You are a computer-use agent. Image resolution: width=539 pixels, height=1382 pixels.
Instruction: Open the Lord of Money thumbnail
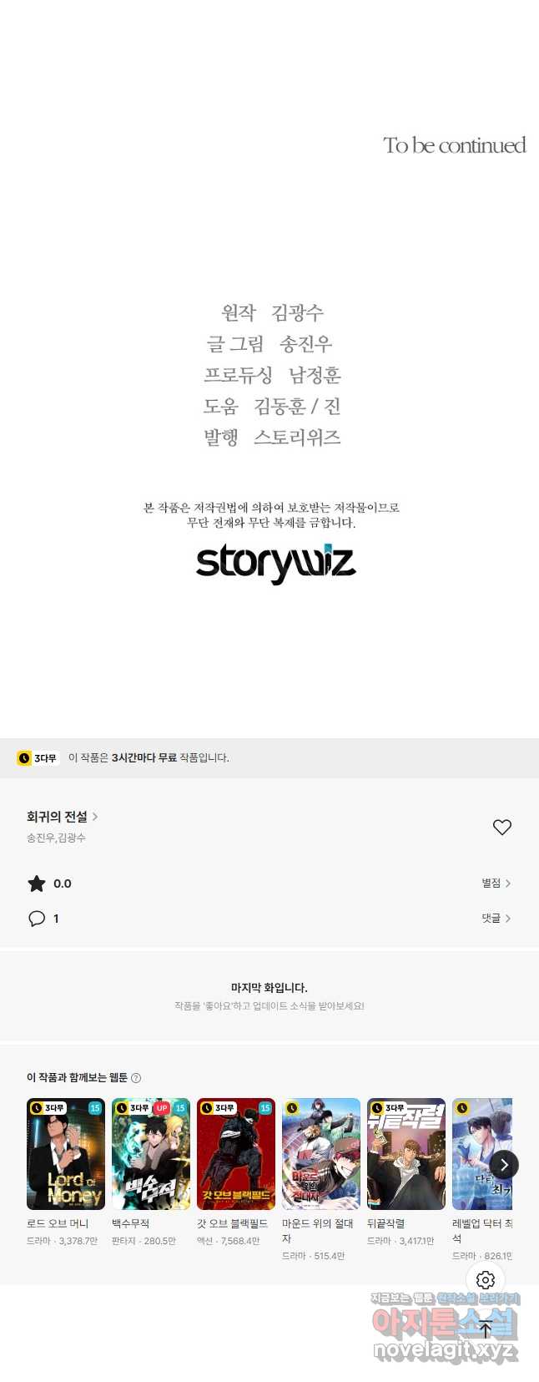click(x=66, y=1154)
